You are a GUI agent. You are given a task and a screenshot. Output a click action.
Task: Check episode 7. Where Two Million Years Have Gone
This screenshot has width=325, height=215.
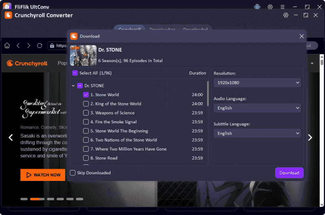click(86, 149)
